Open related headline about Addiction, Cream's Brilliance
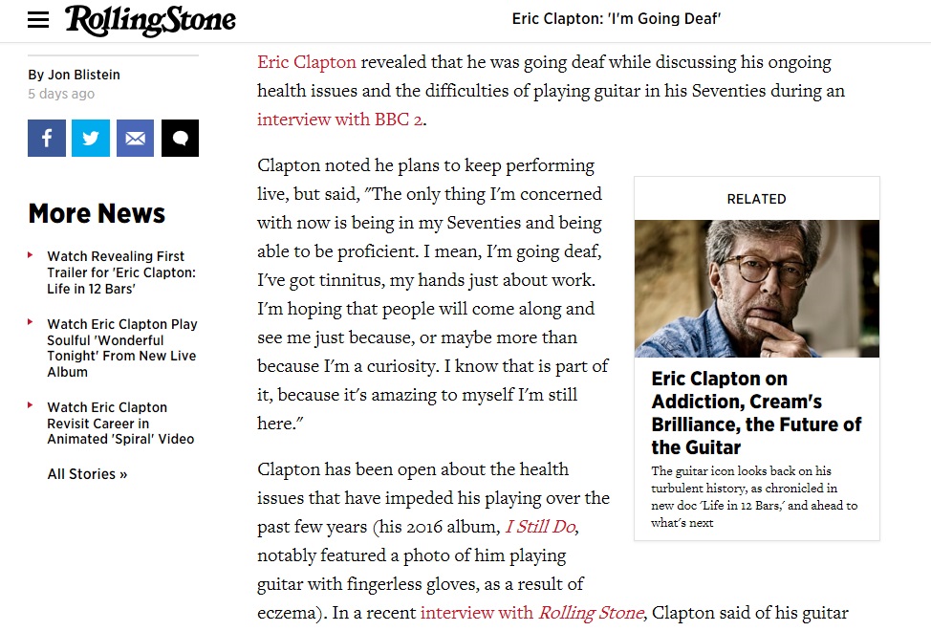The image size is (931, 631). pyautogui.click(x=756, y=412)
